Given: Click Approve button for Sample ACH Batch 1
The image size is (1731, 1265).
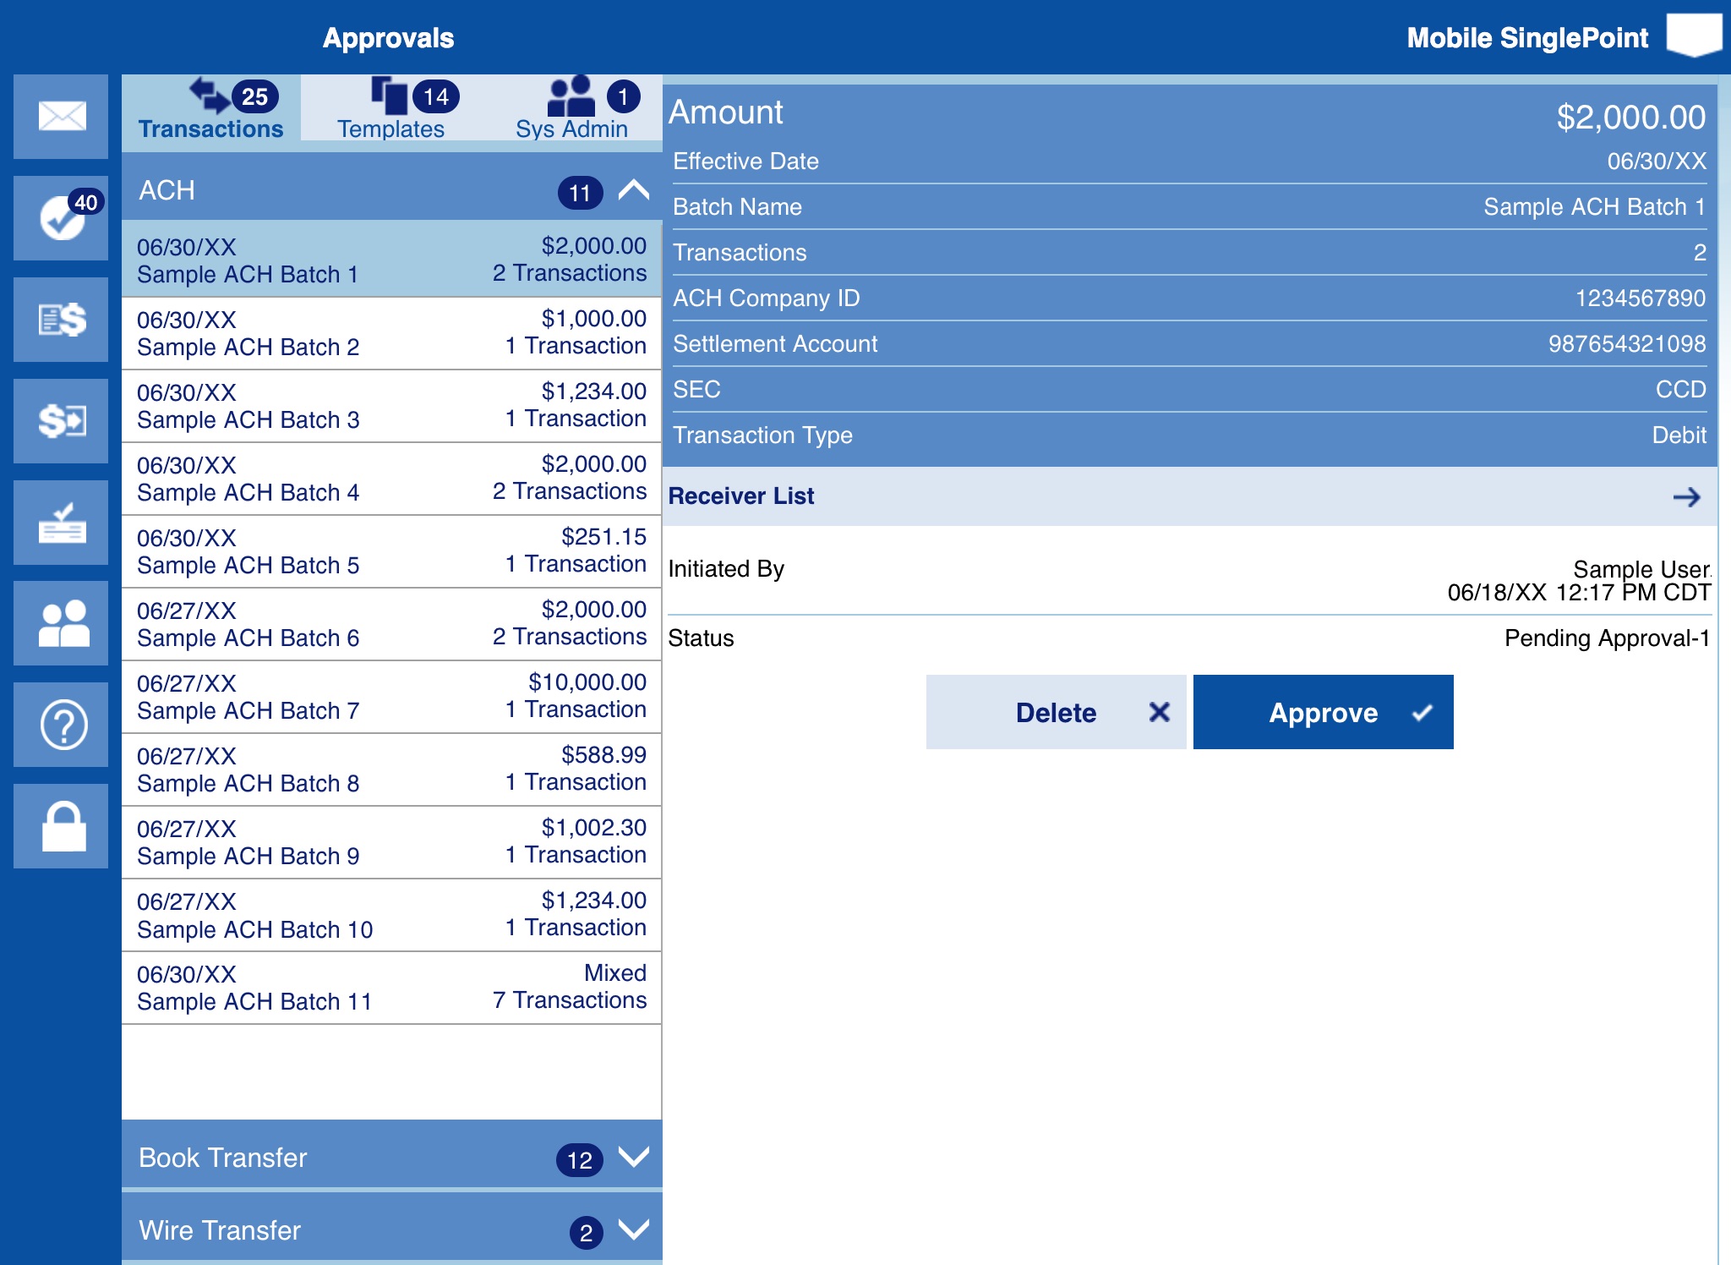Looking at the screenshot, I should point(1324,713).
